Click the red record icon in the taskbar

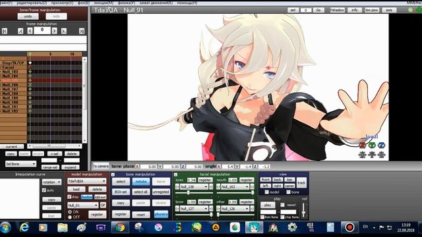[x=349, y=227]
